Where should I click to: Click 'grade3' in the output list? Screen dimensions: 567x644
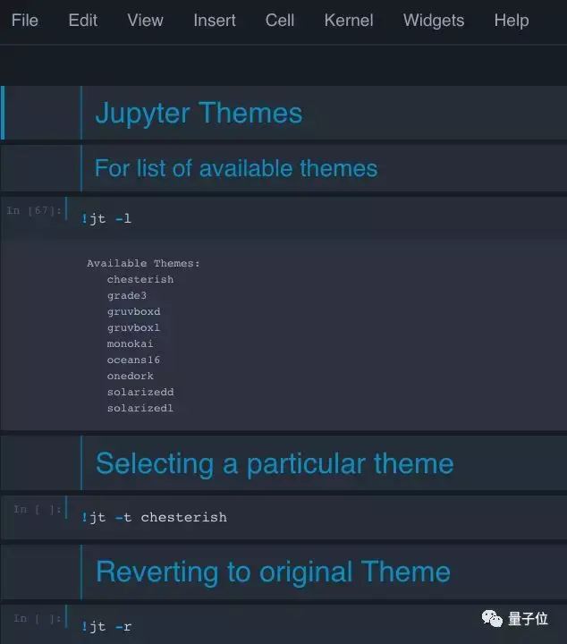[126, 295]
